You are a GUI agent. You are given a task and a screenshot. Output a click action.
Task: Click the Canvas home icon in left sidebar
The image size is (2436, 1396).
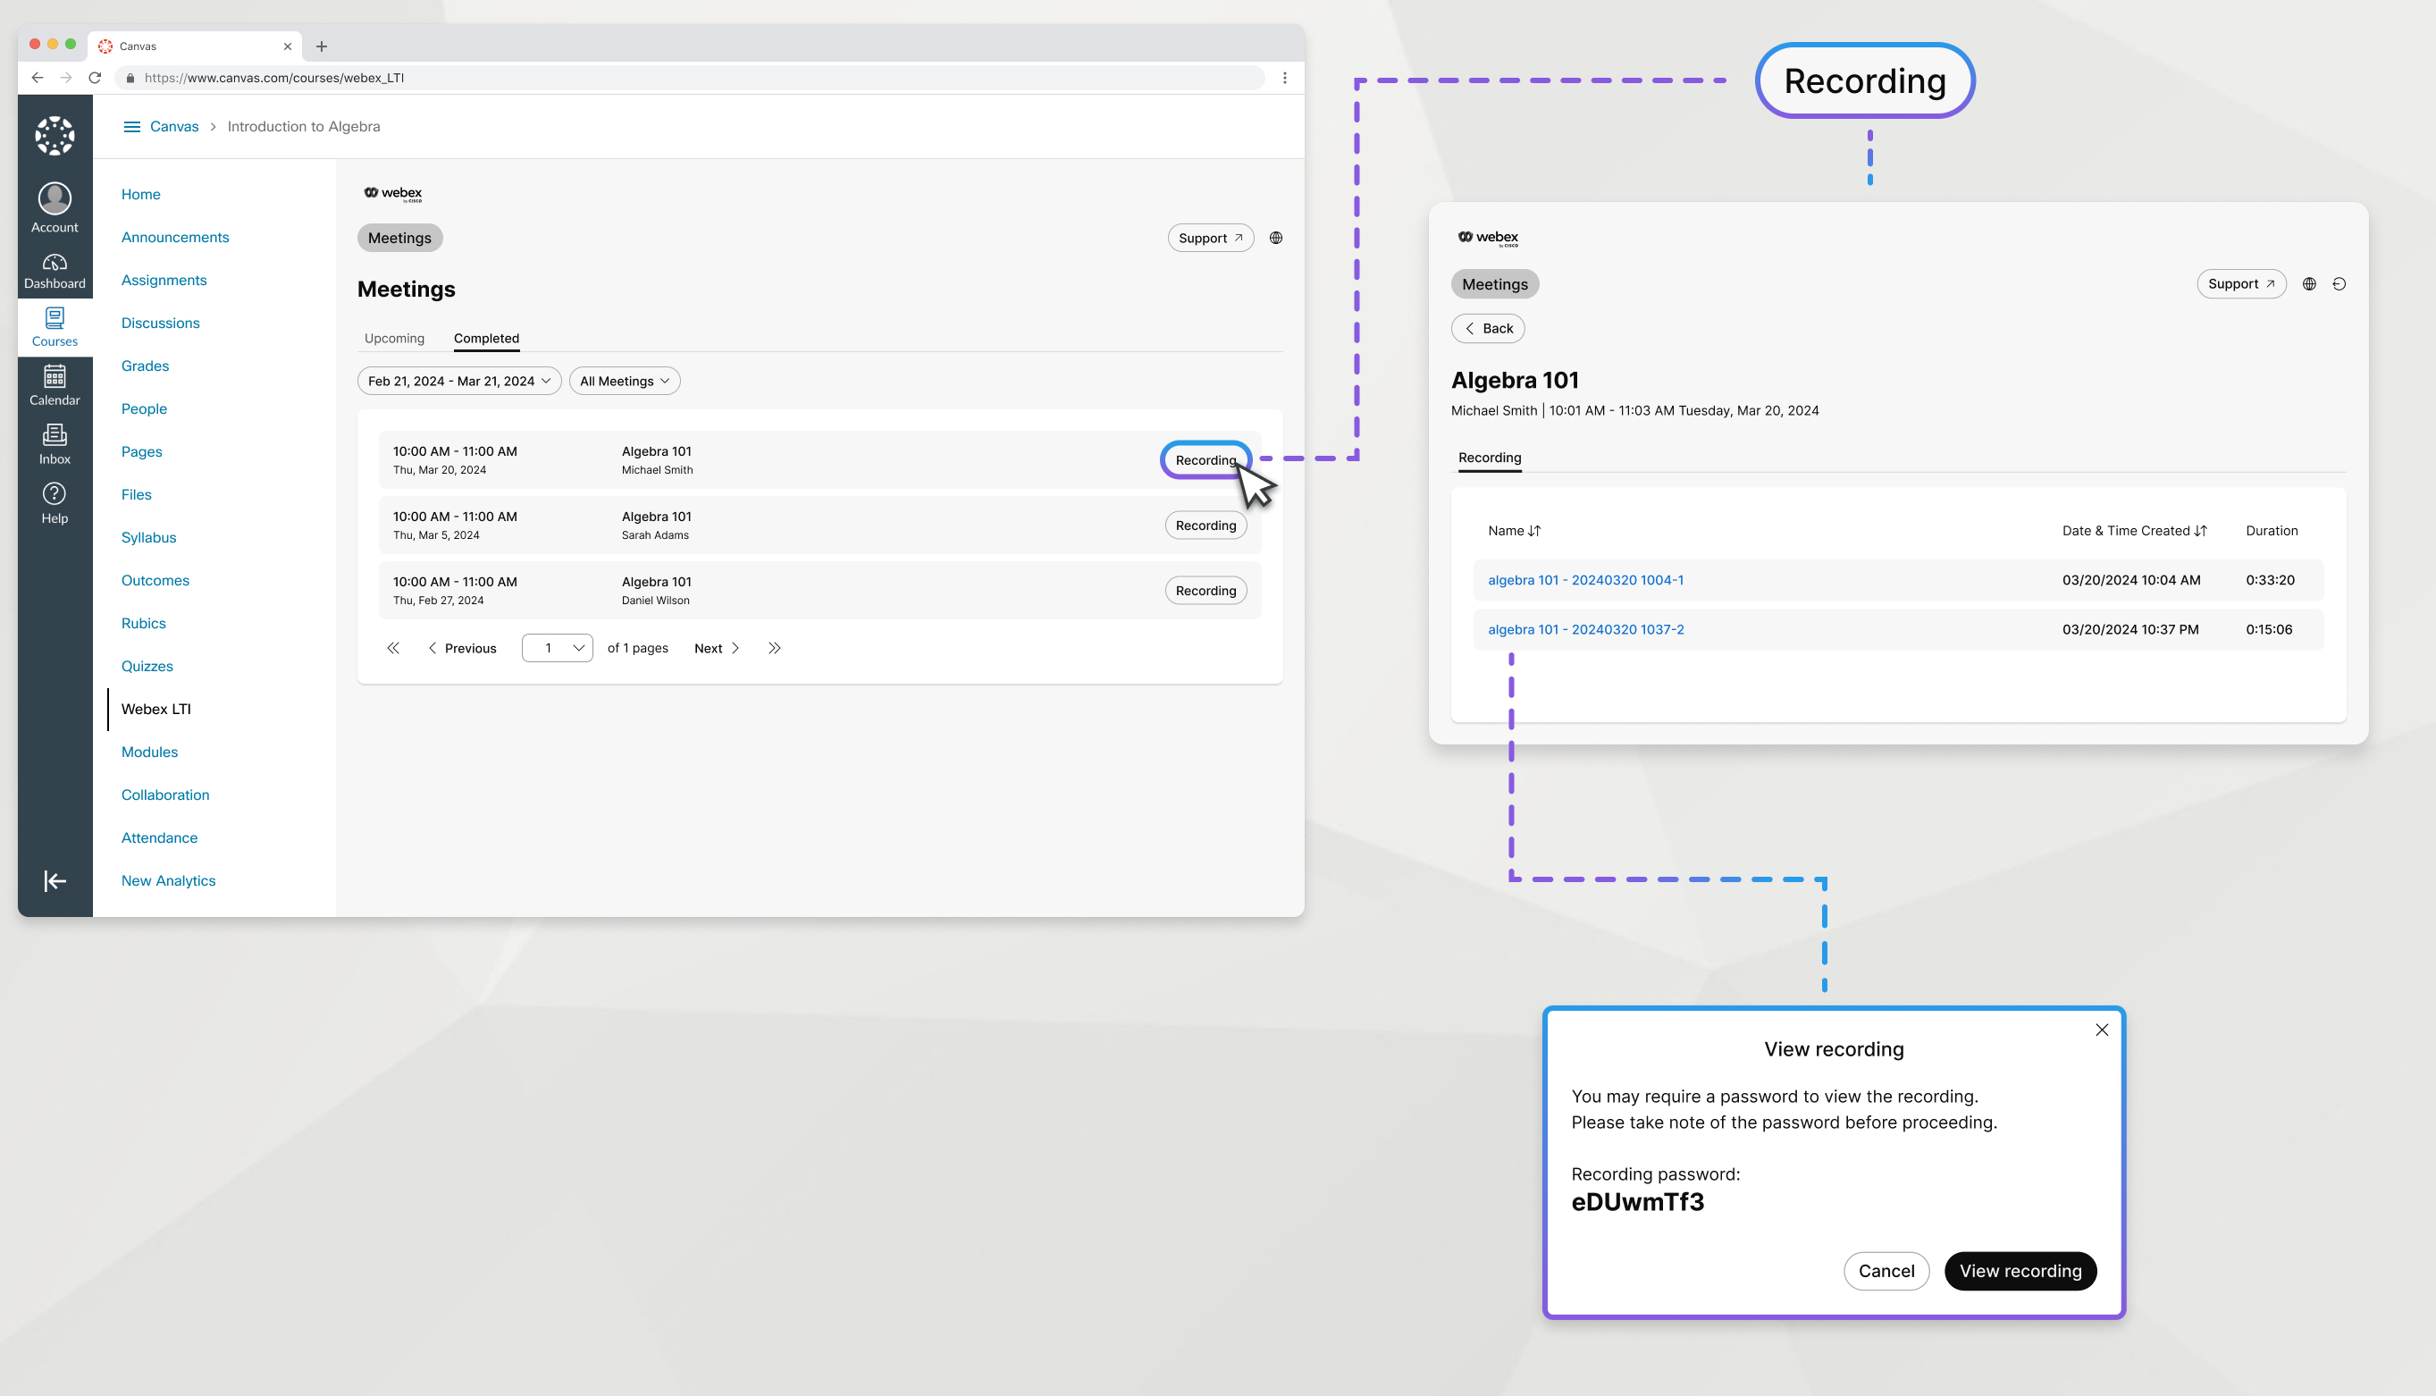point(54,138)
